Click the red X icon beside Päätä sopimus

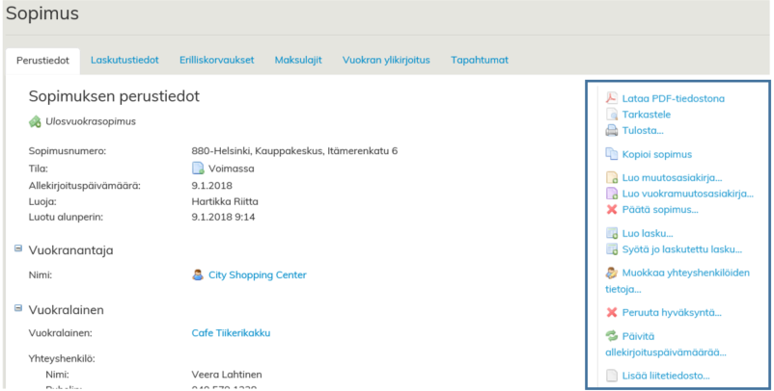pyautogui.click(x=611, y=209)
